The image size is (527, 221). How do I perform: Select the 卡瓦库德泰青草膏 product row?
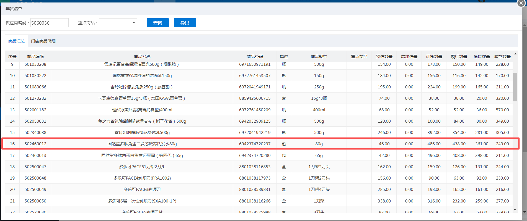pyautogui.click(x=142, y=98)
